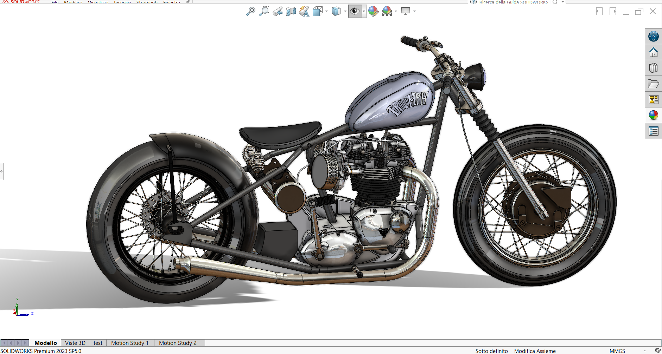Open File Explorer task pane folder icon

point(654,84)
